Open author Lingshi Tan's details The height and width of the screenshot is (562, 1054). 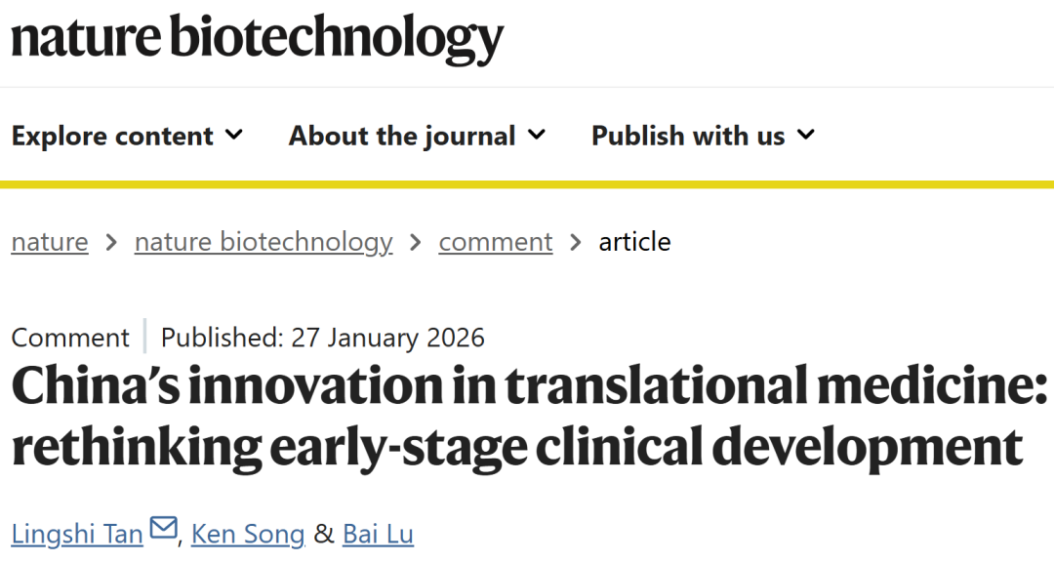tap(77, 534)
